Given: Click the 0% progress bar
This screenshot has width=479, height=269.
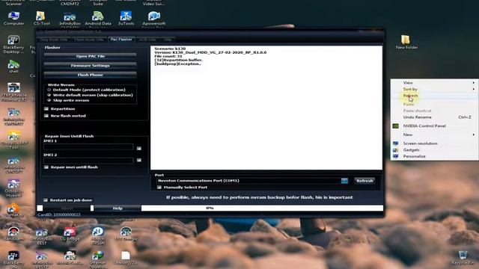Looking at the screenshot, I should click(262, 208).
